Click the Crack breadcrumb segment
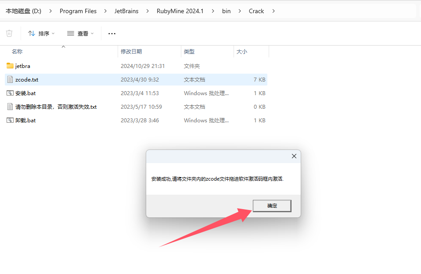Image resolution: width=421 pixels, height=274 pixels. point(256,11)
